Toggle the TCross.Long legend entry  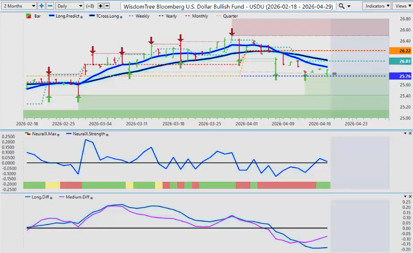pyautogui.click(x=104, y=16)
